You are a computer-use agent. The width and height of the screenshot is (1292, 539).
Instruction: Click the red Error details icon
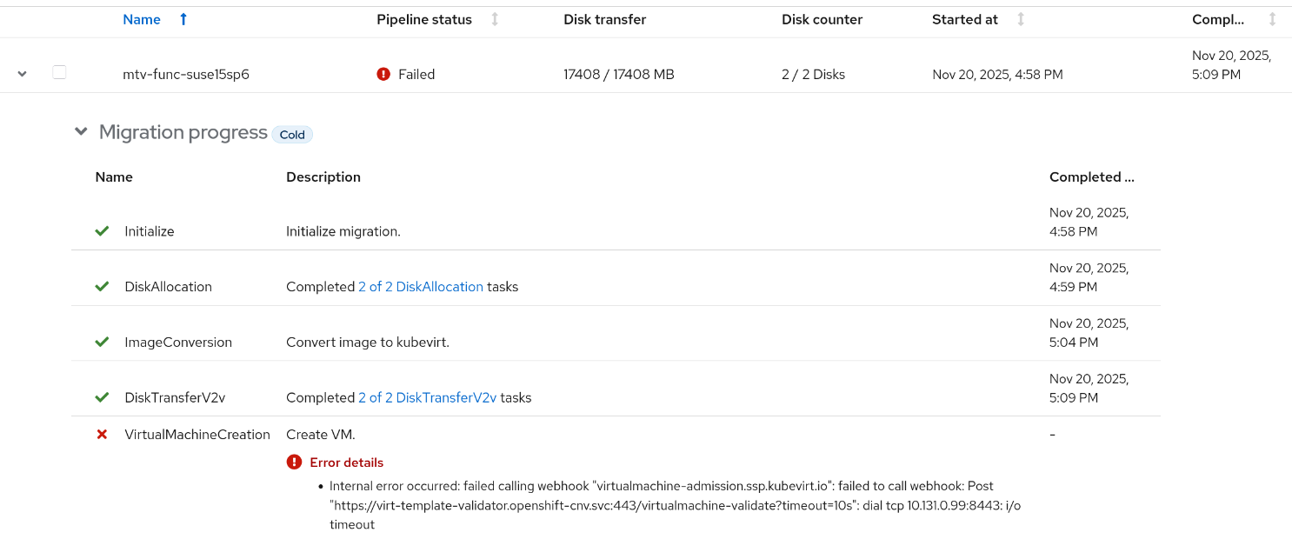294,462
